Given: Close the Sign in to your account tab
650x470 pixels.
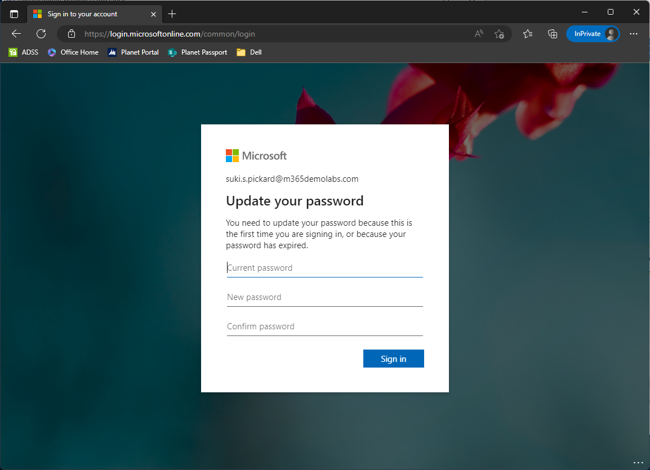Looking at the screenshot, I should click(153, 14).
